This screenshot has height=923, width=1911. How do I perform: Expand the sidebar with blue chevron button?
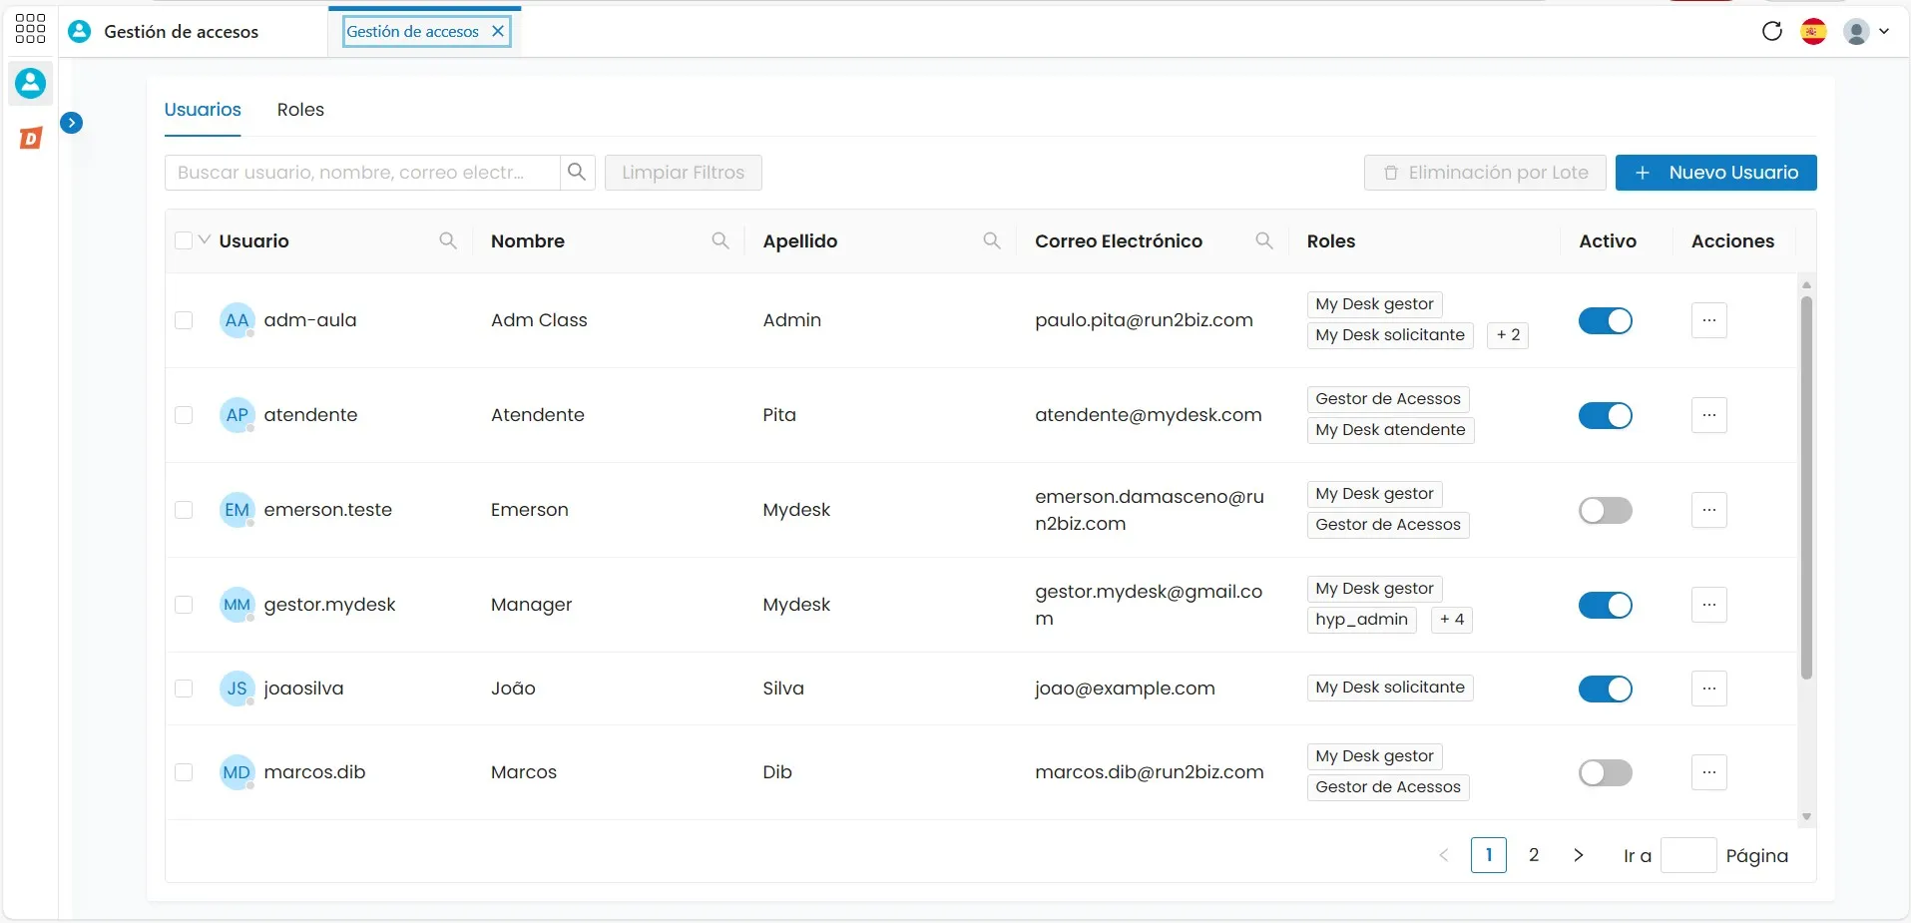coord(71,123)
